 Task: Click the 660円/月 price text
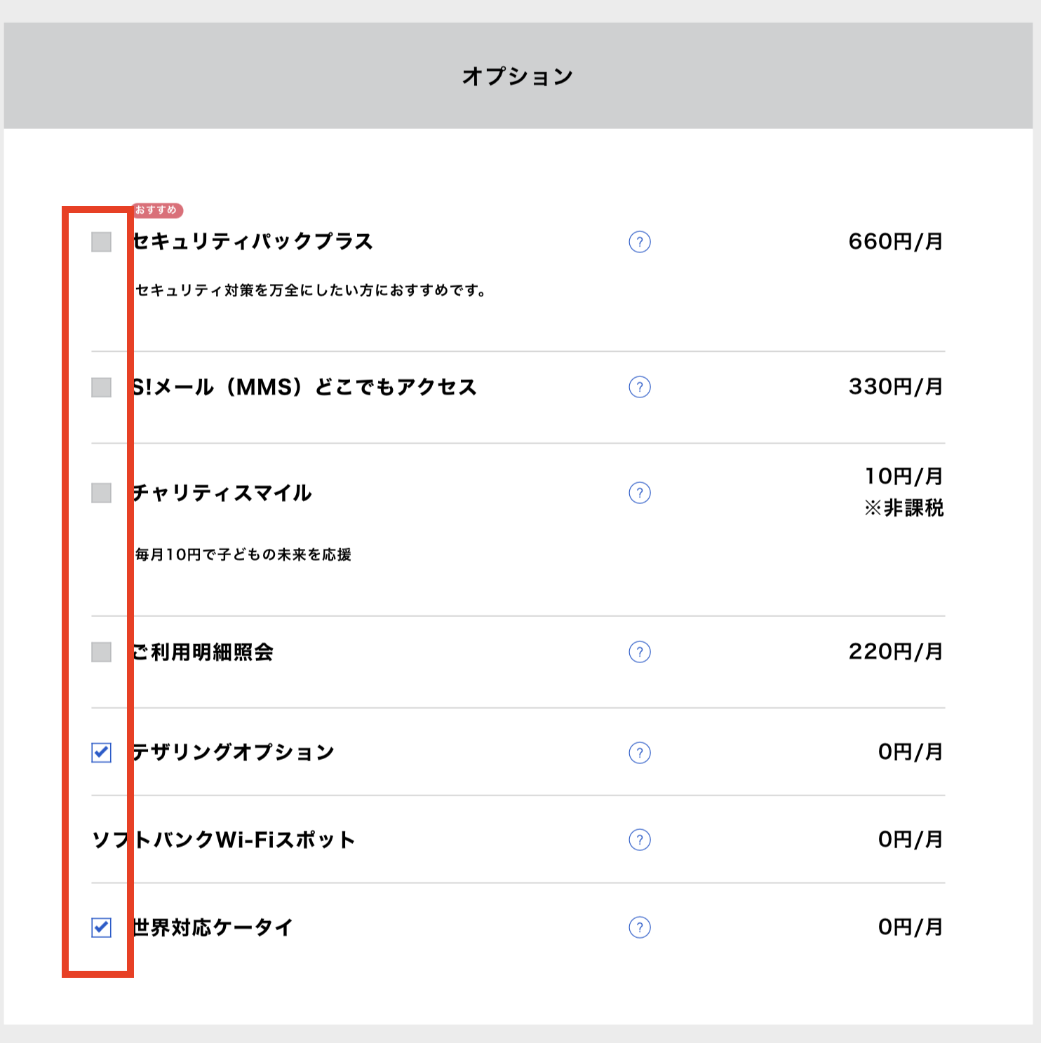pos(895,242)
